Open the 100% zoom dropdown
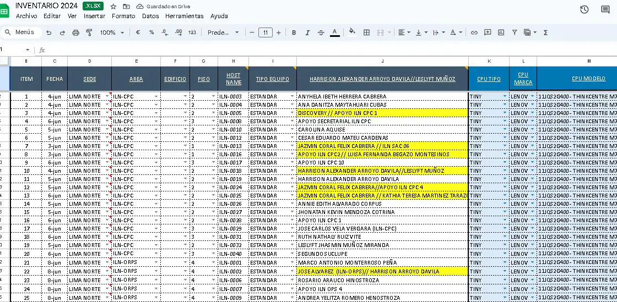This screenshot has height=302, width=617. 112,32
